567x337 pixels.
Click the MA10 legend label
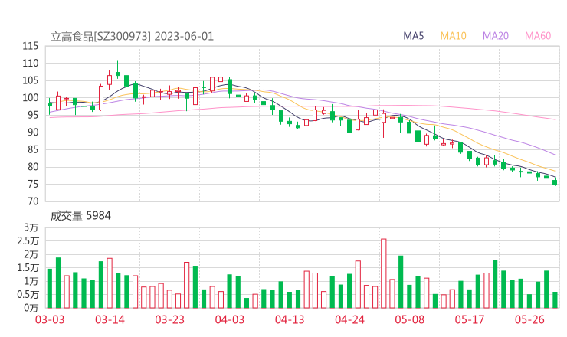click(x=453, y=36)
